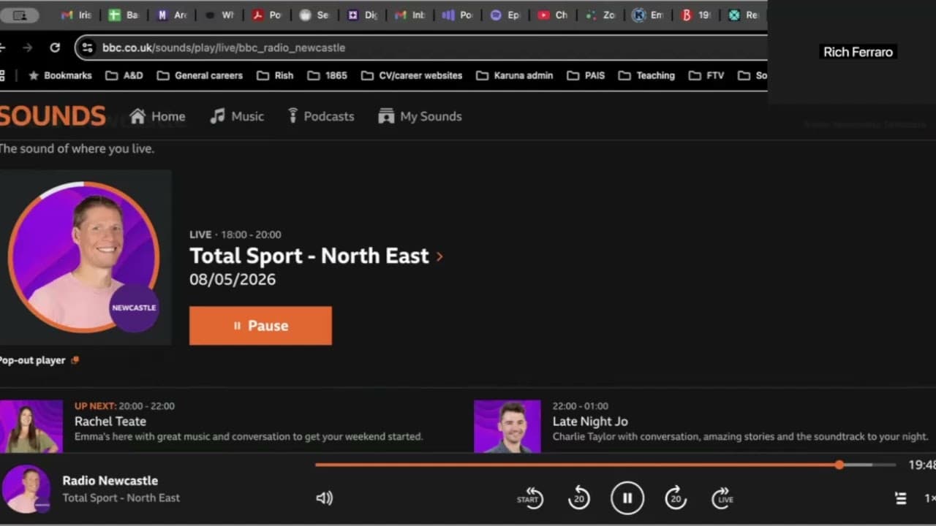Open the Bookmarks star folder

[x=59, y=75]
